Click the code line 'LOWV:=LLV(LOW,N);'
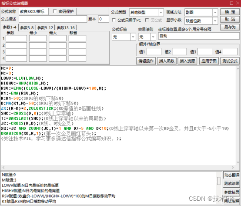Viewport: 241px width, 206px height. pos(22,78)
